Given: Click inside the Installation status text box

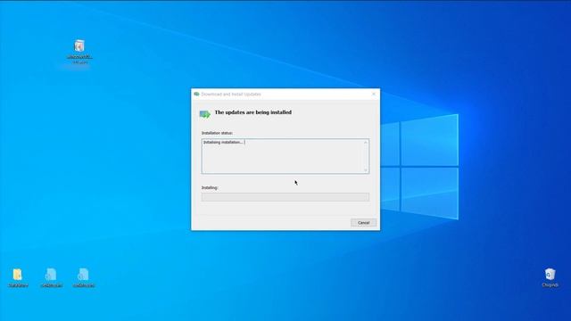Looking at the screenshot, I should coord(285,156).
